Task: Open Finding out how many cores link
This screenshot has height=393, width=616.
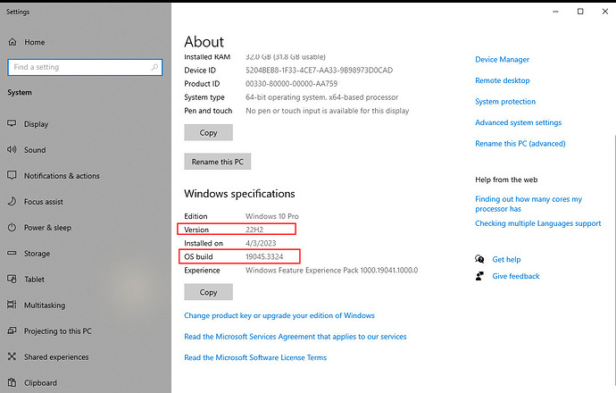Action: pyautogui.click(x=529, y=204)
